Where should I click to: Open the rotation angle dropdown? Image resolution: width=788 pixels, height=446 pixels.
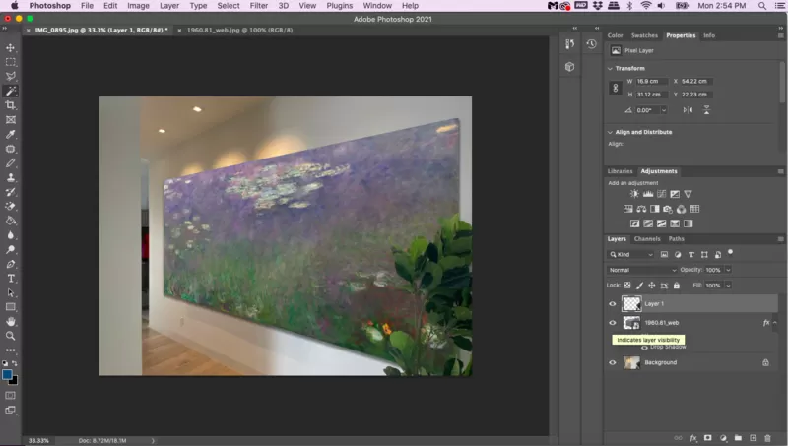[664, 110]
